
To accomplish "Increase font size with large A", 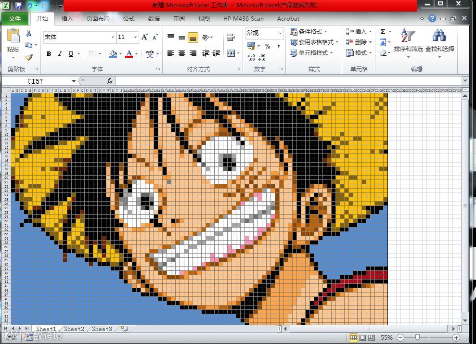I will [144, 37].
